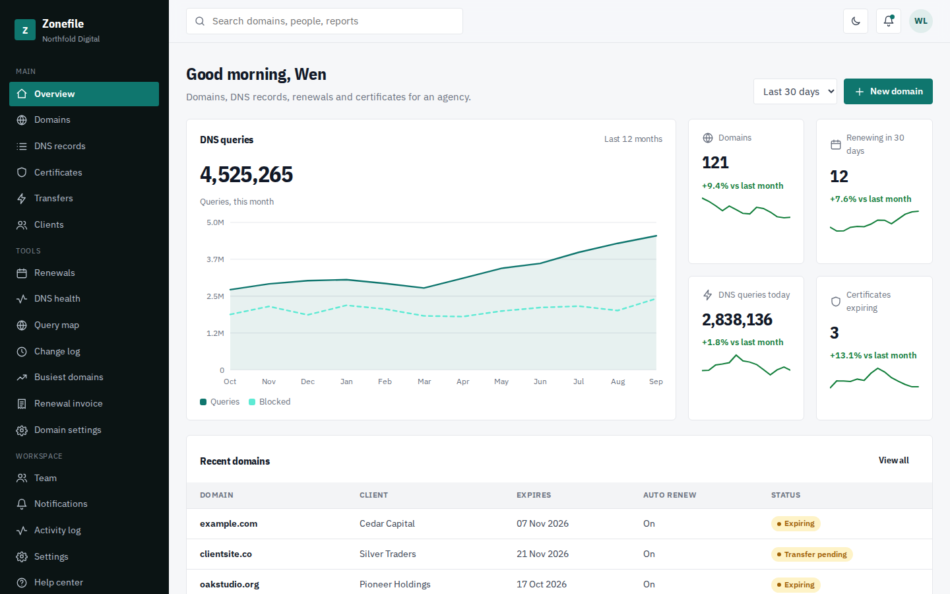Click the Activity log pulse icon
This screenshot has height=594, width=950.
coord(22,531)
